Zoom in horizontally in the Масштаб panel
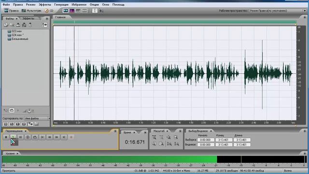The width and height of the screenshot is (309, 174). click(x=154, y=137)
